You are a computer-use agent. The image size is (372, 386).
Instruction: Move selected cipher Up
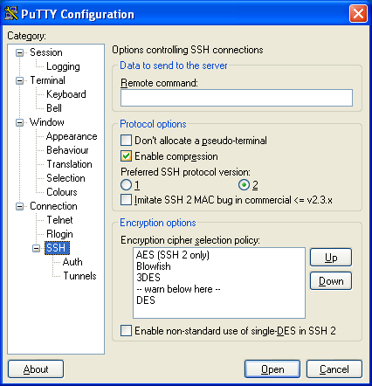pyautogui.click(x=331, y=258)
